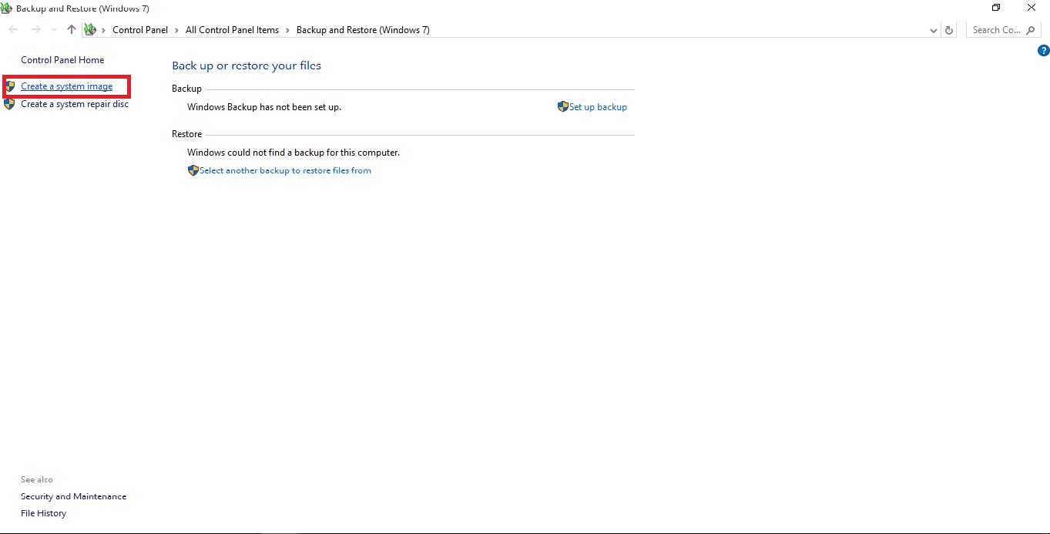
Task: Refresh the Backup and Restore page
Action: pos(949,30)
